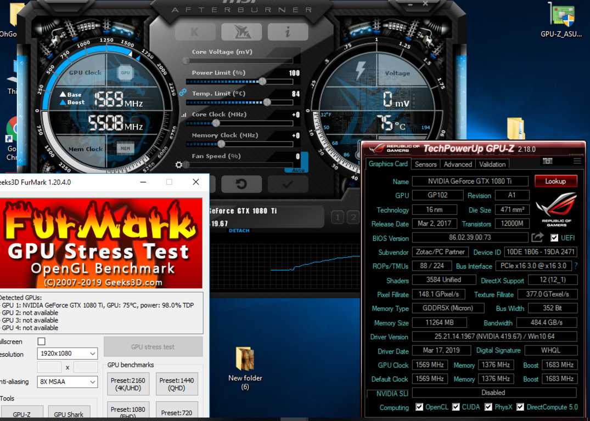Open Afterburner information with the i icon
Viewport: 590px width, 421px height.
pos(288,32)
